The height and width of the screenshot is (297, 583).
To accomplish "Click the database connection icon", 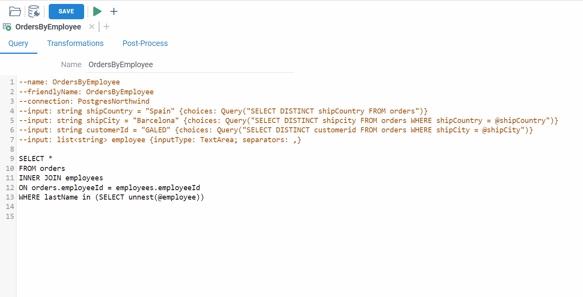I will [x=34, y=11].
